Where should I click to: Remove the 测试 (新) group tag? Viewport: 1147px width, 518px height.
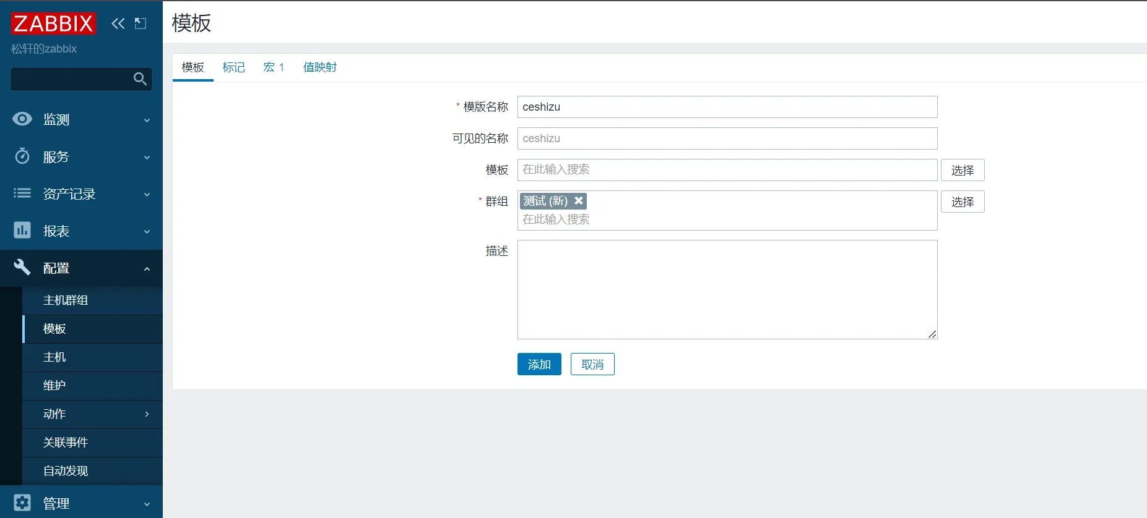click(x=579, y=201)
